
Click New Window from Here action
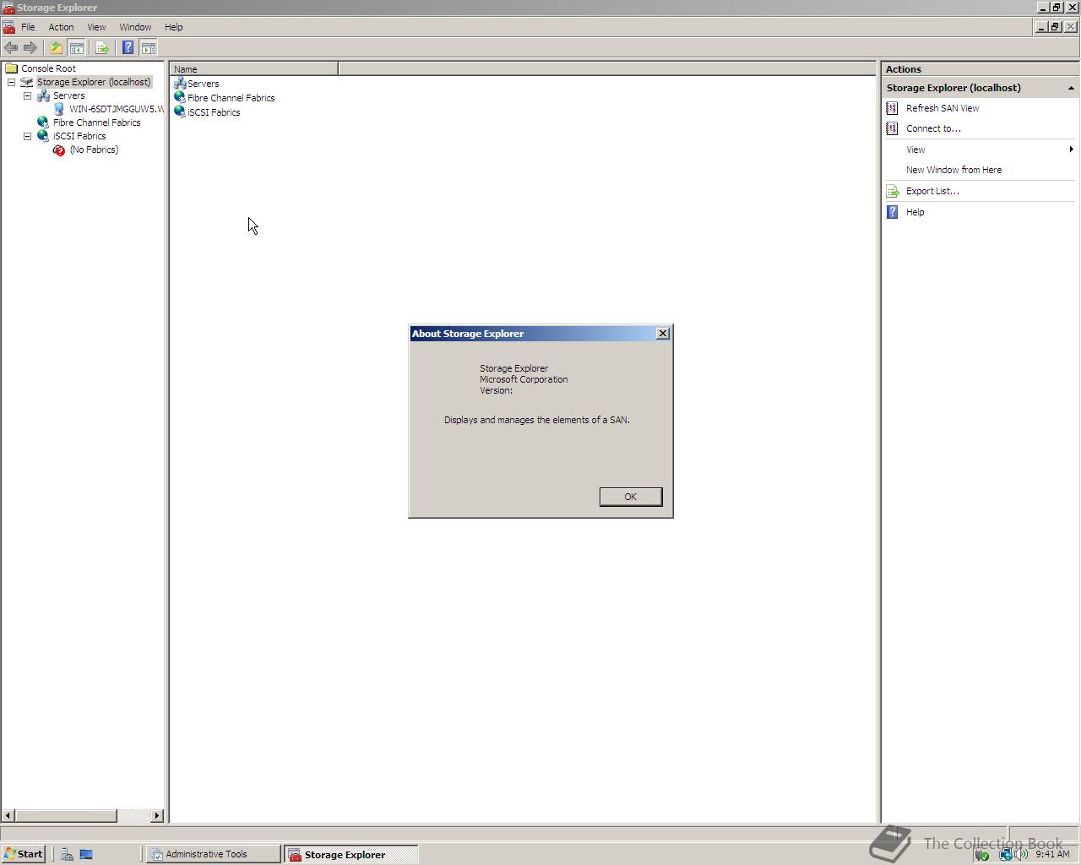tap(953, 170)
